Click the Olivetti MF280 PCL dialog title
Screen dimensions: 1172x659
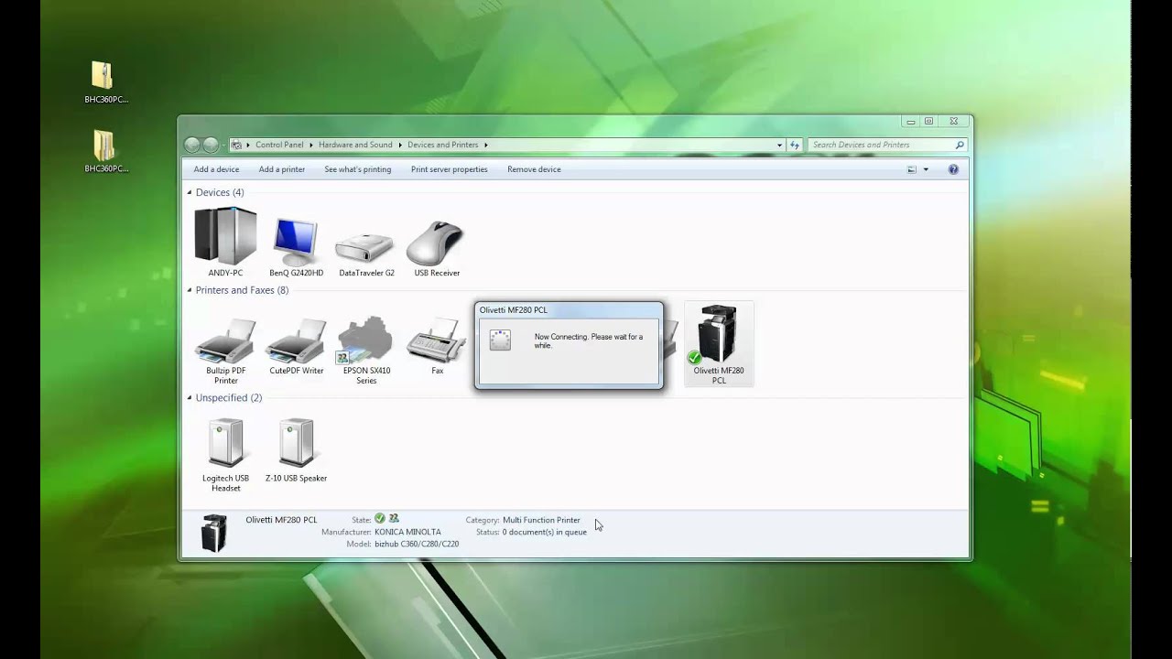(x=513, y=310)
